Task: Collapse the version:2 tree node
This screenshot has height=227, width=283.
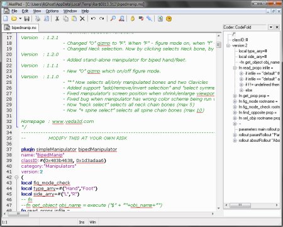Action: click(x=228, y=45)
